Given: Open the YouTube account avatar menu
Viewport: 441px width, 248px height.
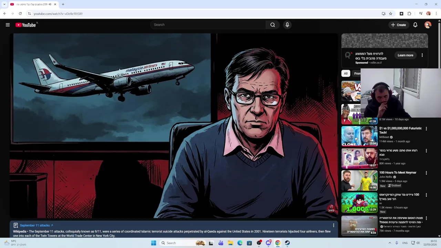Looking at the screenshot, I should [x=428, y=25].
